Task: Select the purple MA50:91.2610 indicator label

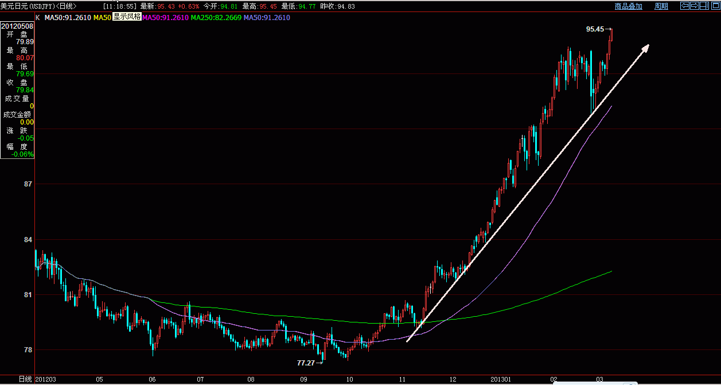Action: click(x=267, y=18)
